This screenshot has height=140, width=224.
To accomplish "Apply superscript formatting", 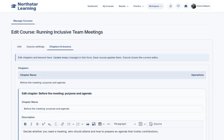I will click(44, 124).
